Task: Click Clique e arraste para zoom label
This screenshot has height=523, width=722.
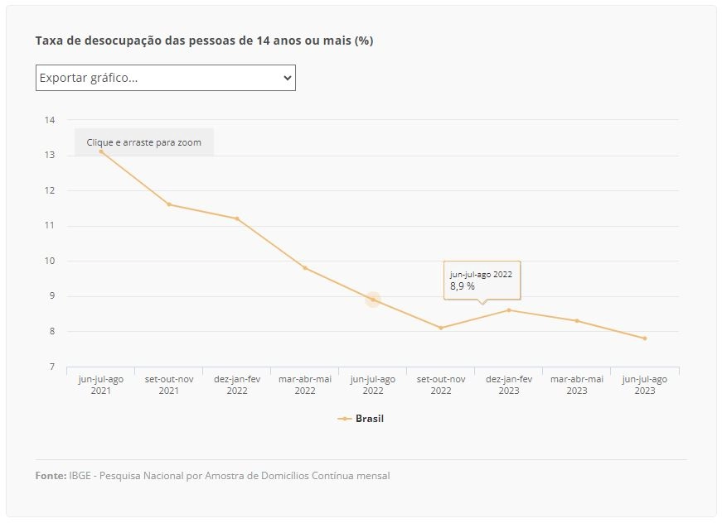Action: pyautogui.click(x=143, y=142)
